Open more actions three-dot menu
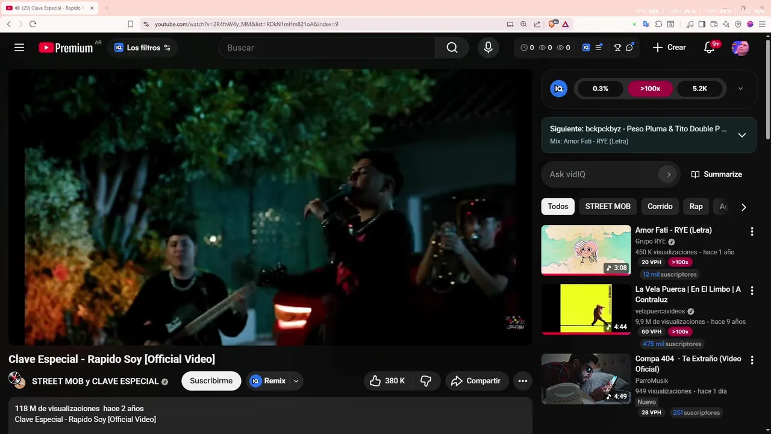Viewport: 771px width, 434px height. 523,381
